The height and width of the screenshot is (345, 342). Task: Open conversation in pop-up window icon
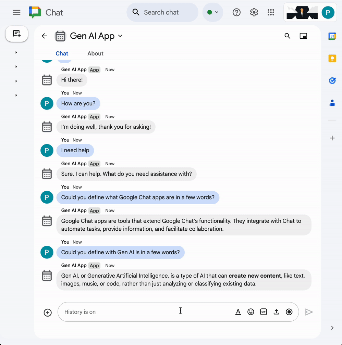coord(303,36)
